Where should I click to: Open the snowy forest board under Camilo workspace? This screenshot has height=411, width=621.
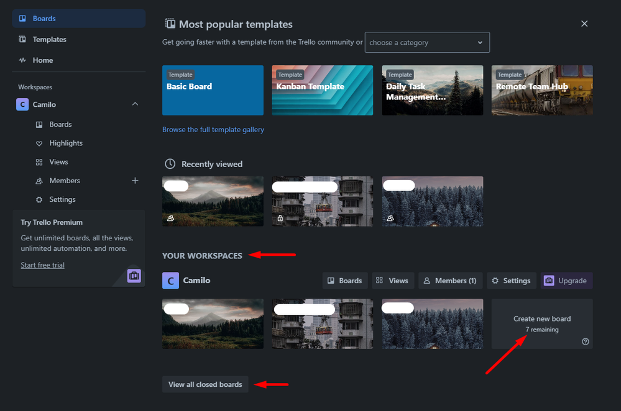(433, 323)
